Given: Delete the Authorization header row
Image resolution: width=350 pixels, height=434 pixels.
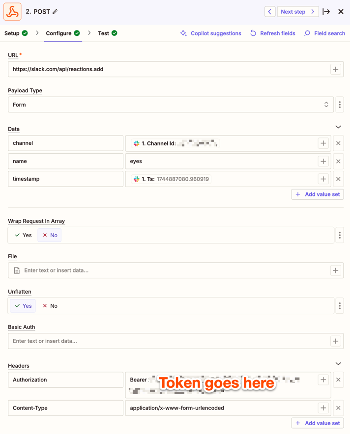Looking at the screenshot, I should [x=338, y=380].
